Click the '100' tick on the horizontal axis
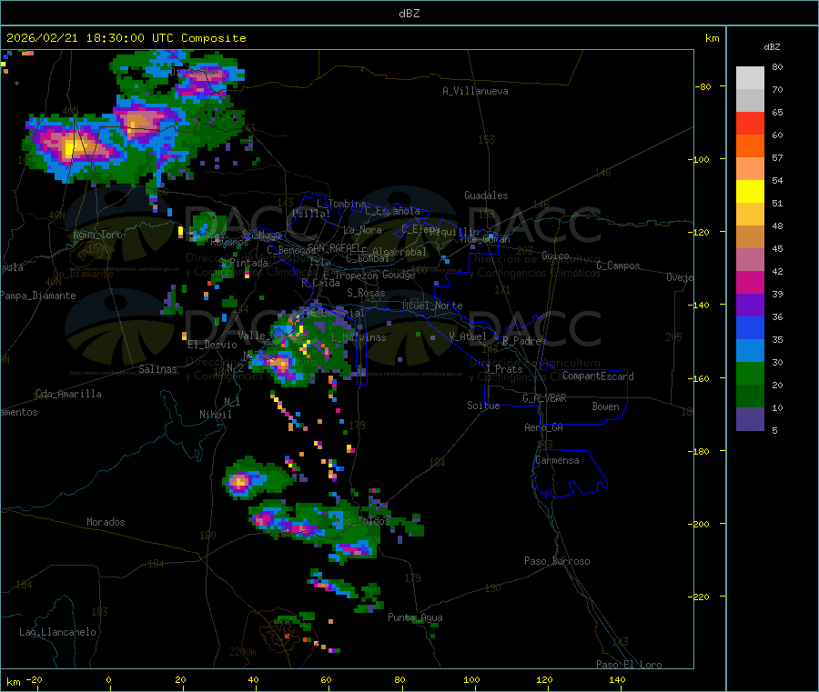 (471, 680)
